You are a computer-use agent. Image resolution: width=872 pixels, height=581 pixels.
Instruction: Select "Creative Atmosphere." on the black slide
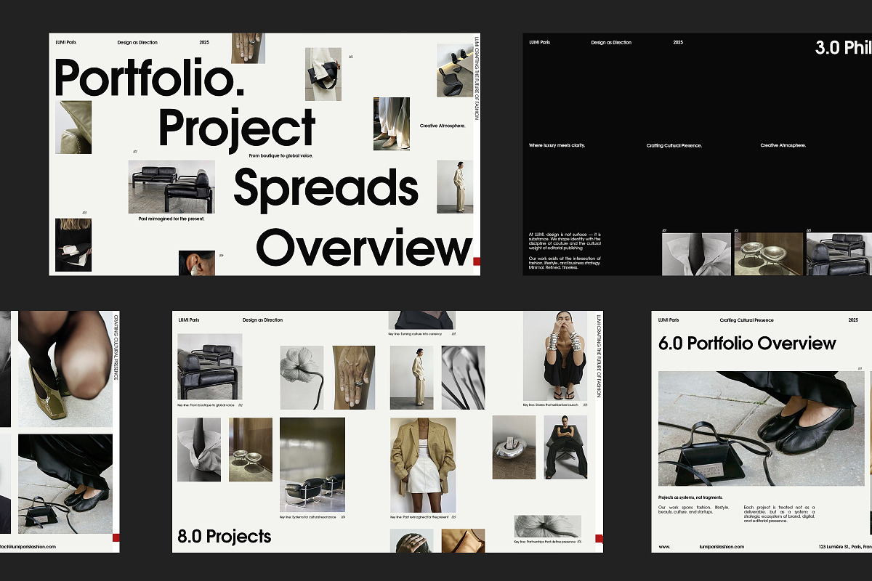click(783, 145)
